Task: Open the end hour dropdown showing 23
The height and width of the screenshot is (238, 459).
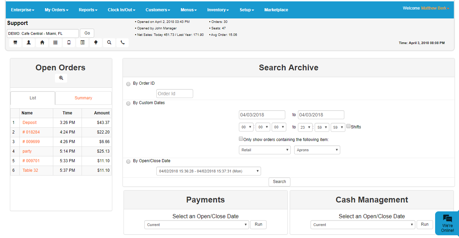Action: pyautogui.click(x=305, y=127)
